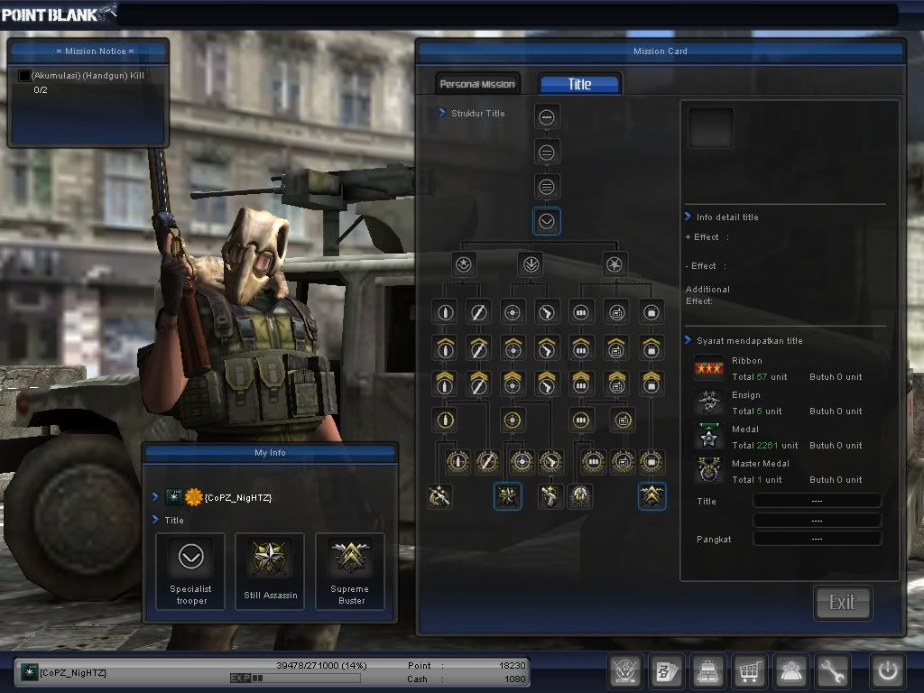Click the Cash 1080 value

pos(515,679)
